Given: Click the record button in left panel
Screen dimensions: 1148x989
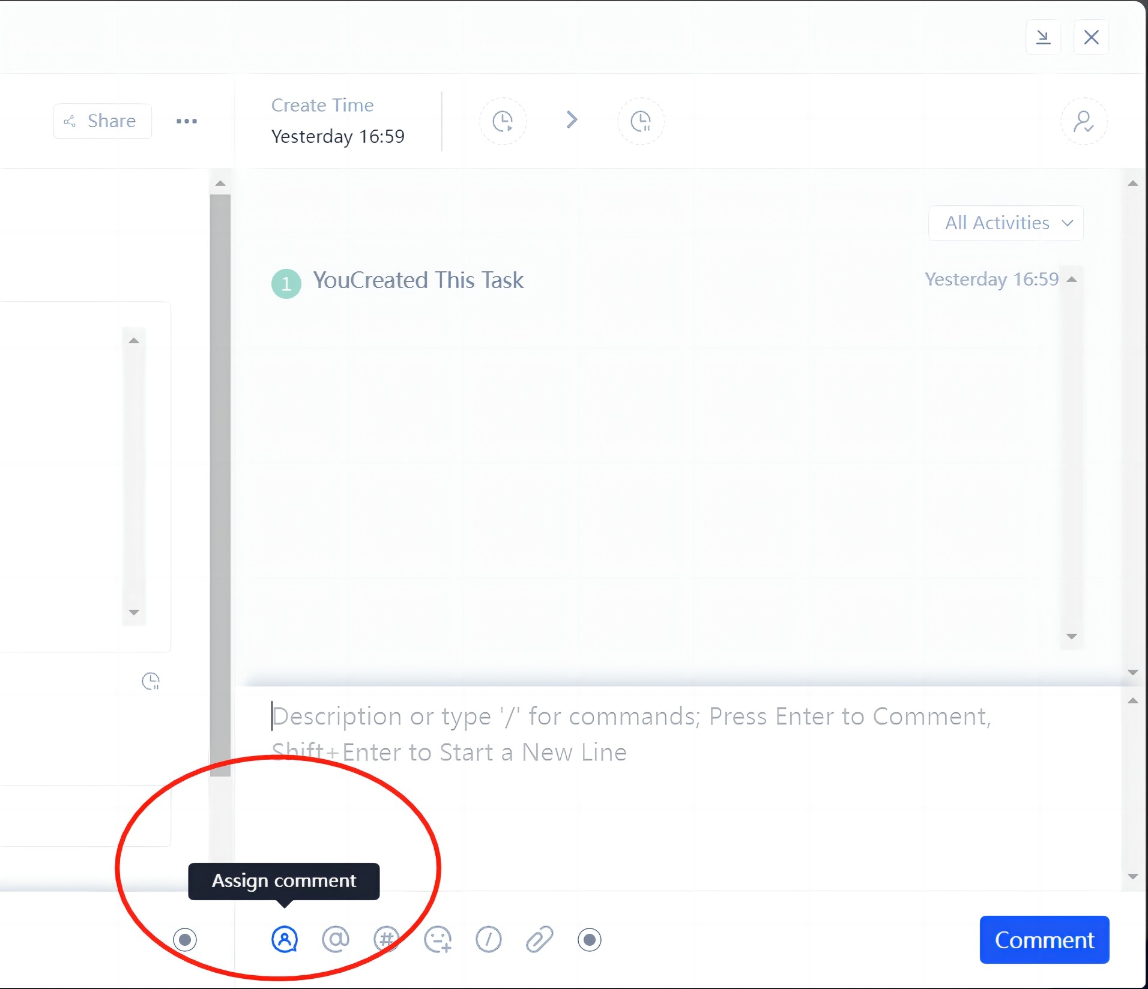Looking at the screenshot, I should [x=185, y=939].
